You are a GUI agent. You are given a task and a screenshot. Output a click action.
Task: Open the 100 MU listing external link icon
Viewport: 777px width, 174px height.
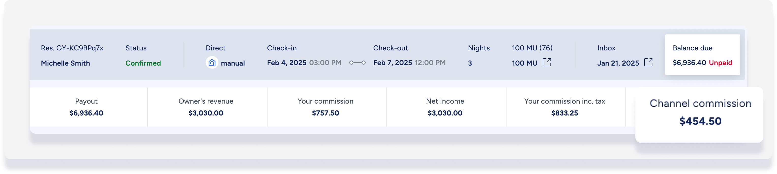point(547,63)
